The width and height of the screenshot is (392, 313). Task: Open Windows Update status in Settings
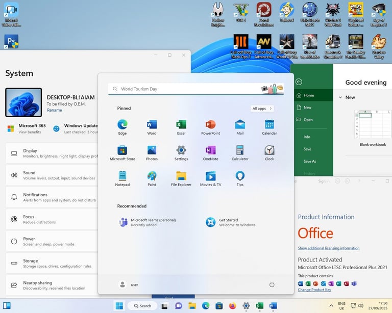coord(75,128)
